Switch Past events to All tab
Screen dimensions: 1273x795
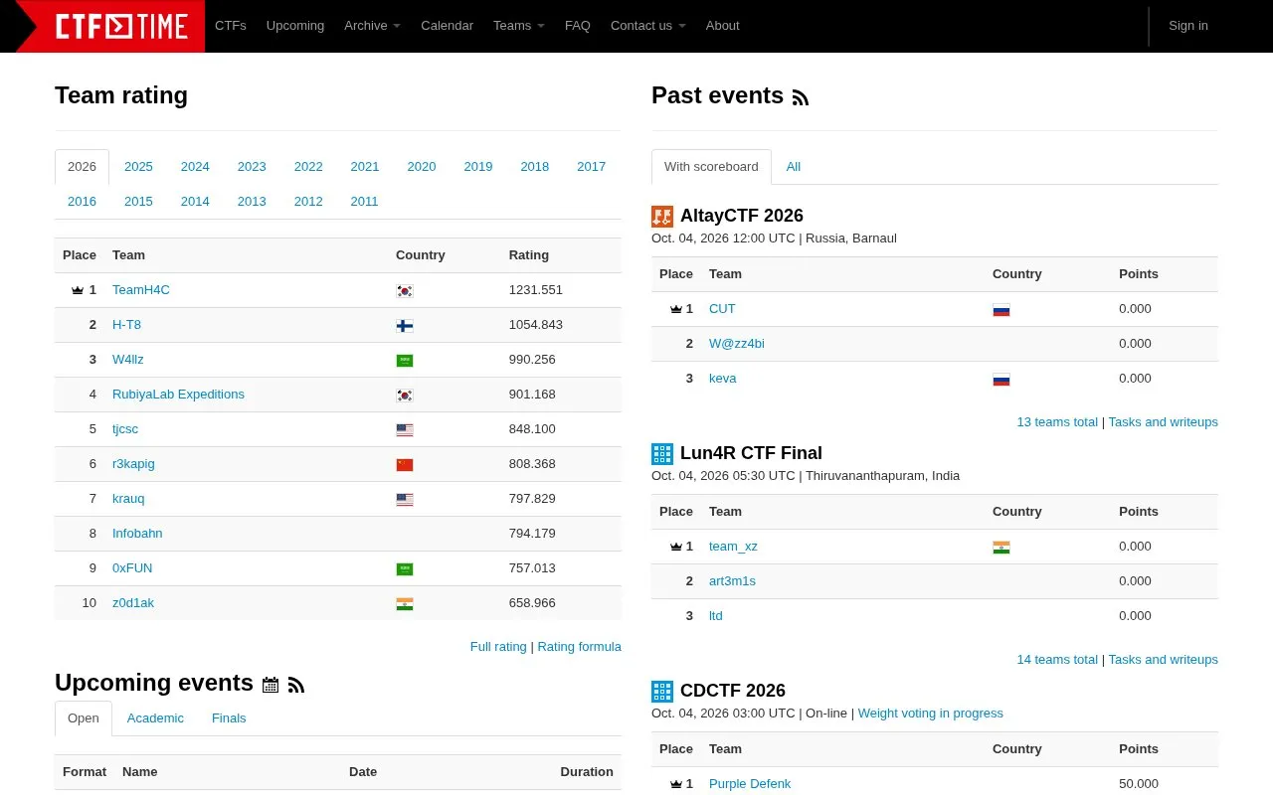(794, 167)
